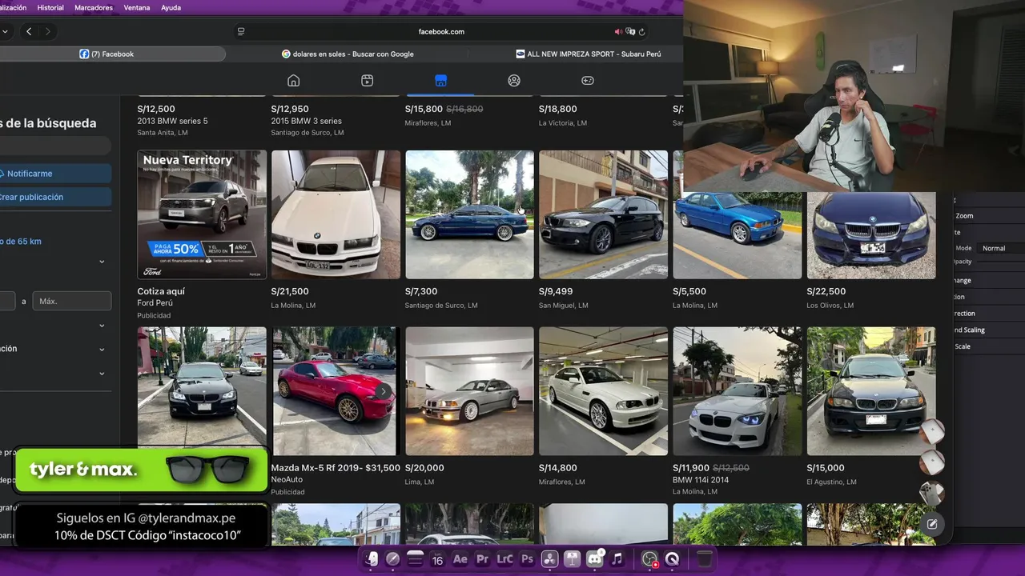This screenshot has width=1025, height=576.
Task: Open the Ventana menu
Action: click(137, 7)
